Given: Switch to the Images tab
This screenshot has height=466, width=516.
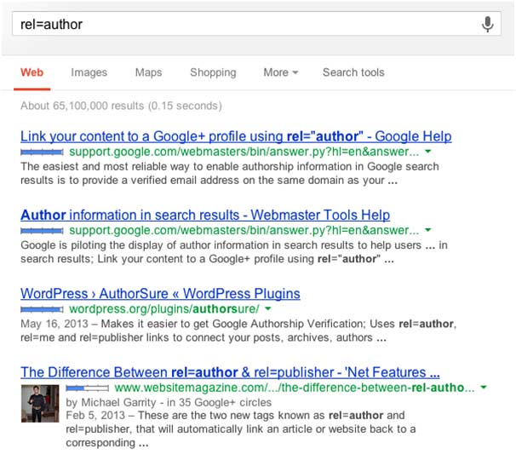Looking at the screenshot, I should tap(89, 72).
